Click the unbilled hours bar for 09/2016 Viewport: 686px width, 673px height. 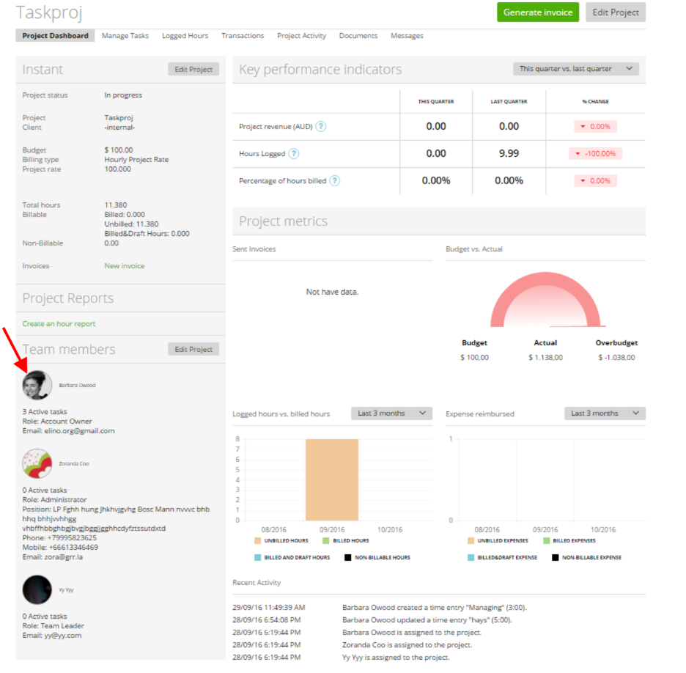point(331,479)
